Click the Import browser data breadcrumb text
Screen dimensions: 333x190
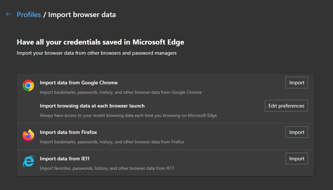click(82, 15)
